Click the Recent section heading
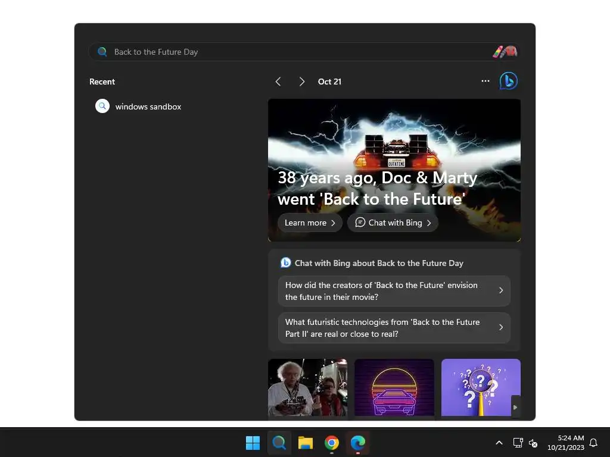The image size is (610, 457). pos(102,82)
